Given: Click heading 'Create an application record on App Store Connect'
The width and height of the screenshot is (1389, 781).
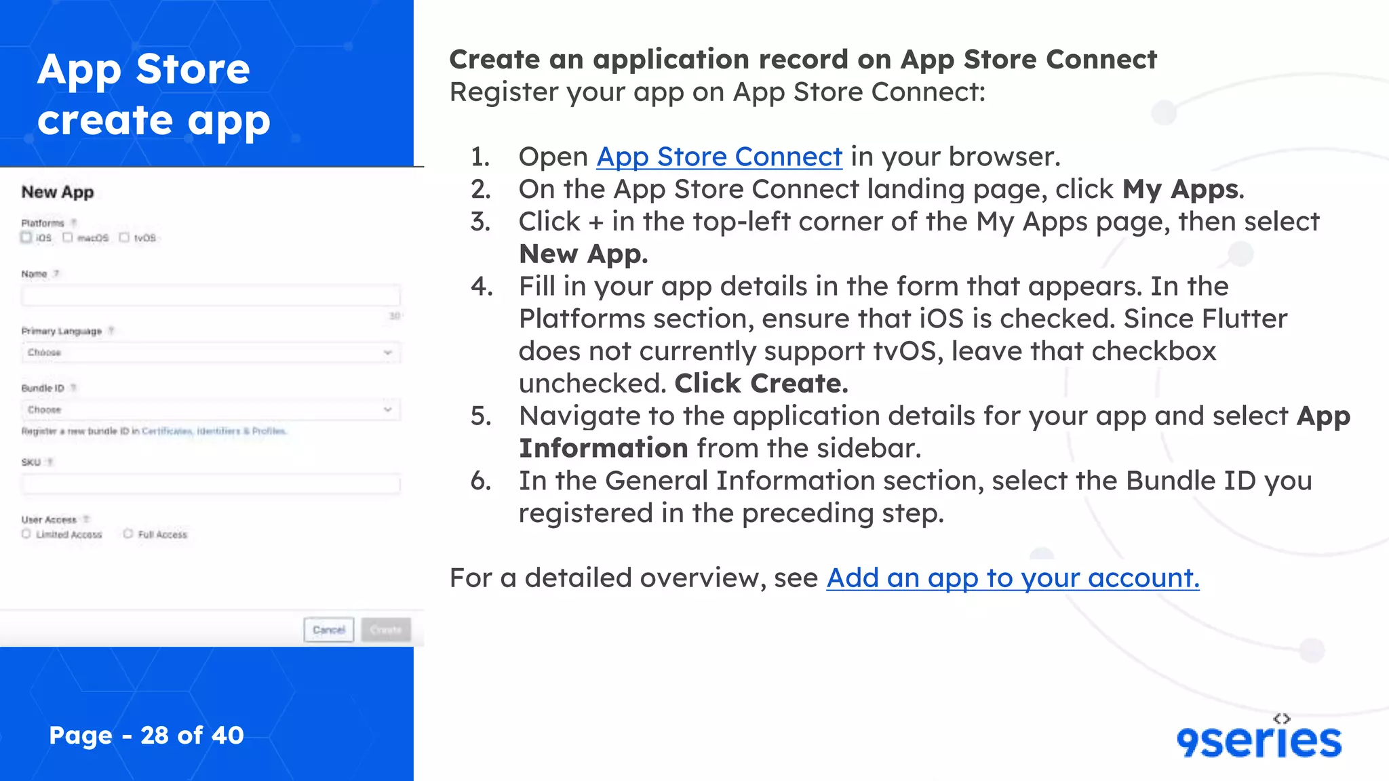Looking at the screenshot, I should pos(803,60).
